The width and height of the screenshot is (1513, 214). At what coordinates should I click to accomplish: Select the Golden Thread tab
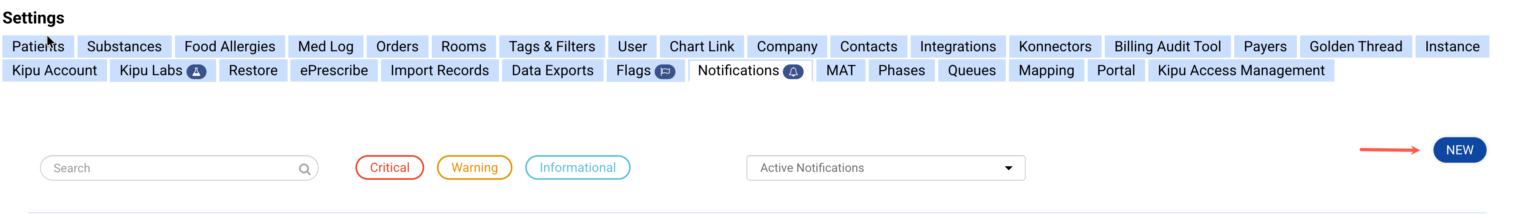click(x=1355, y=47)
